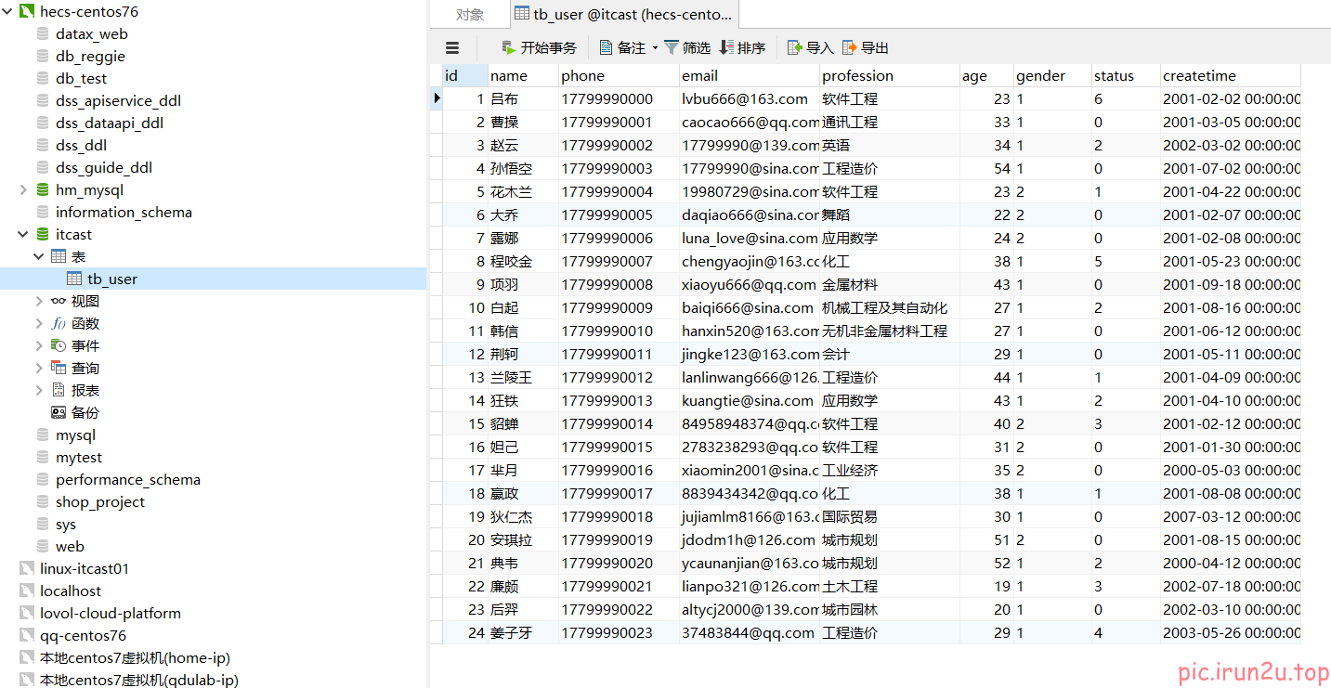Expand the hm_mysql database node

coord(23,189)
